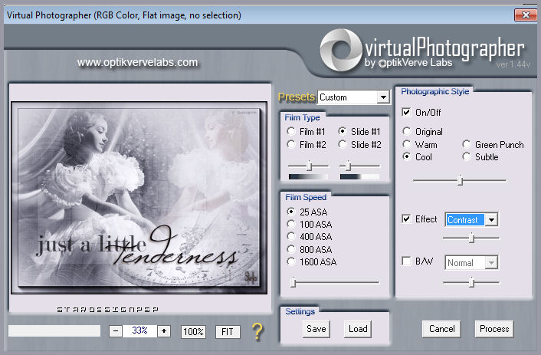Screen dimensions: 541x355
Task: Toggle the On/Off photographic style checkbox
Action: [406, 113]
